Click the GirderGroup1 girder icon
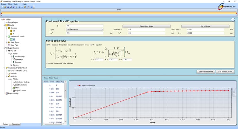Viewport: 238px width, 129px height. [14, 57]
